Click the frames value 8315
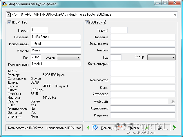 (34, 94)
